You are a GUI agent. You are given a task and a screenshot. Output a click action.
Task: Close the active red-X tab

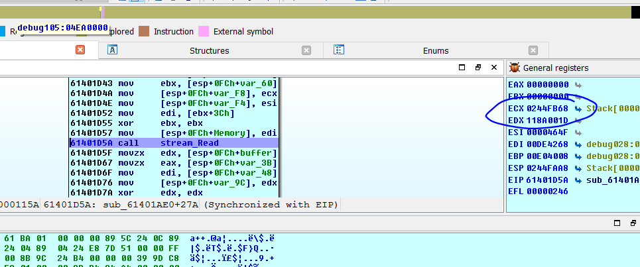click(80, 50)
